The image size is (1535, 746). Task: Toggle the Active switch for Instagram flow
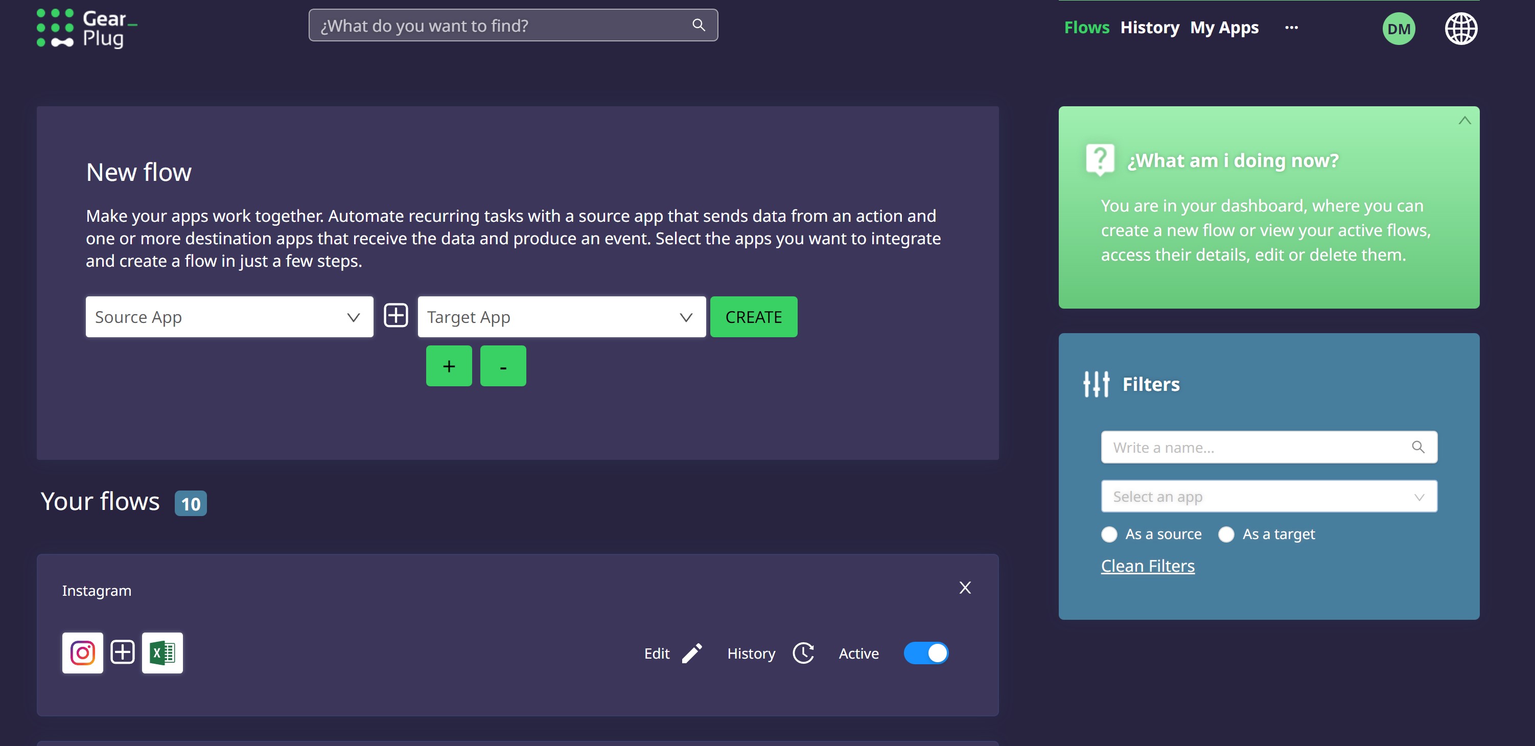pyautogui.click(x=925, y=653)
